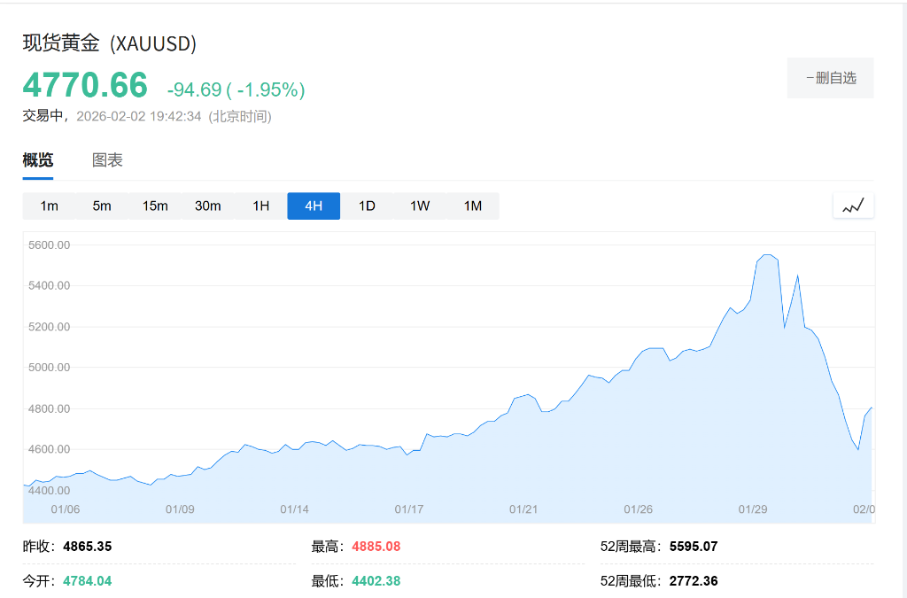Choose the 15m chart interval

click(155, 206)
